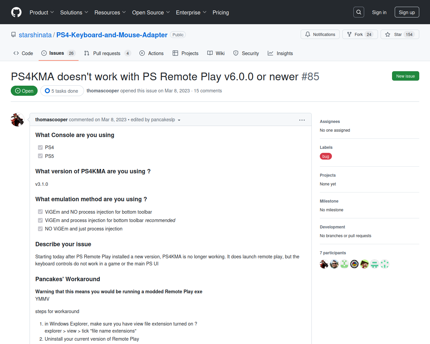Toggle ViGEm and NO process injection checkbox

pos(40,212)
